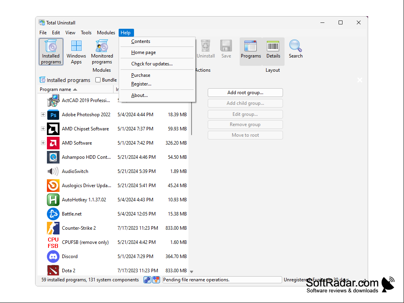Click the scroll down arrow of program list
The height and width of the screenshot is (303, 404).
pos(192,271)
